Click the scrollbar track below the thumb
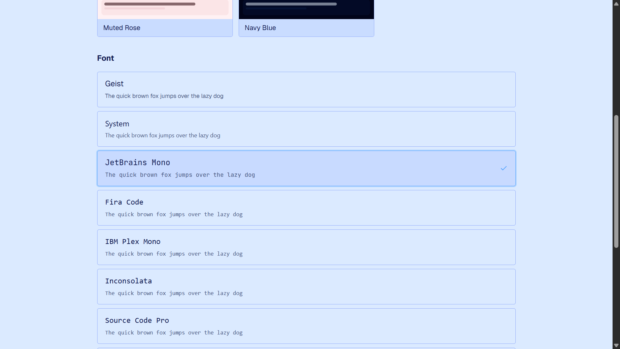The width and height of the screenshot is (620, 349). [616, 294]
